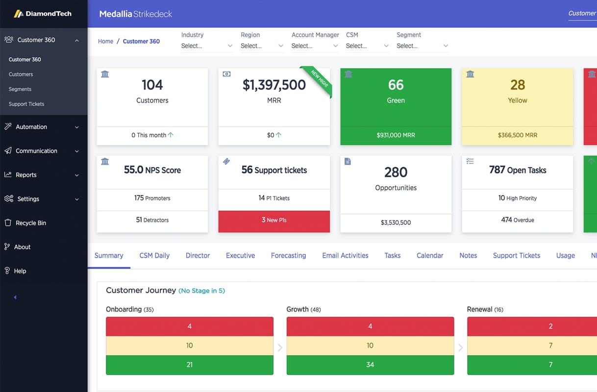Click the Settings gears icon

click(x=9, y=198)
